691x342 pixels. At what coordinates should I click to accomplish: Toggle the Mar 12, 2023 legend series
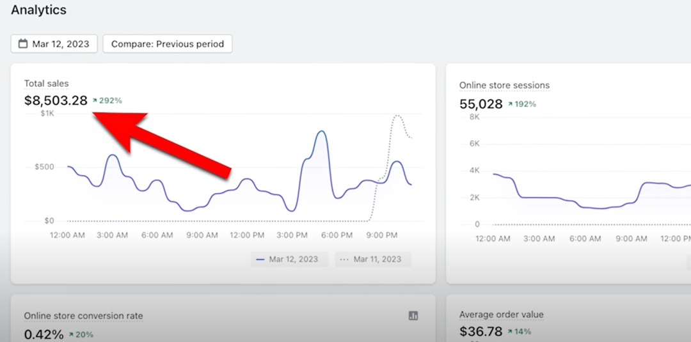click(289, 259)
